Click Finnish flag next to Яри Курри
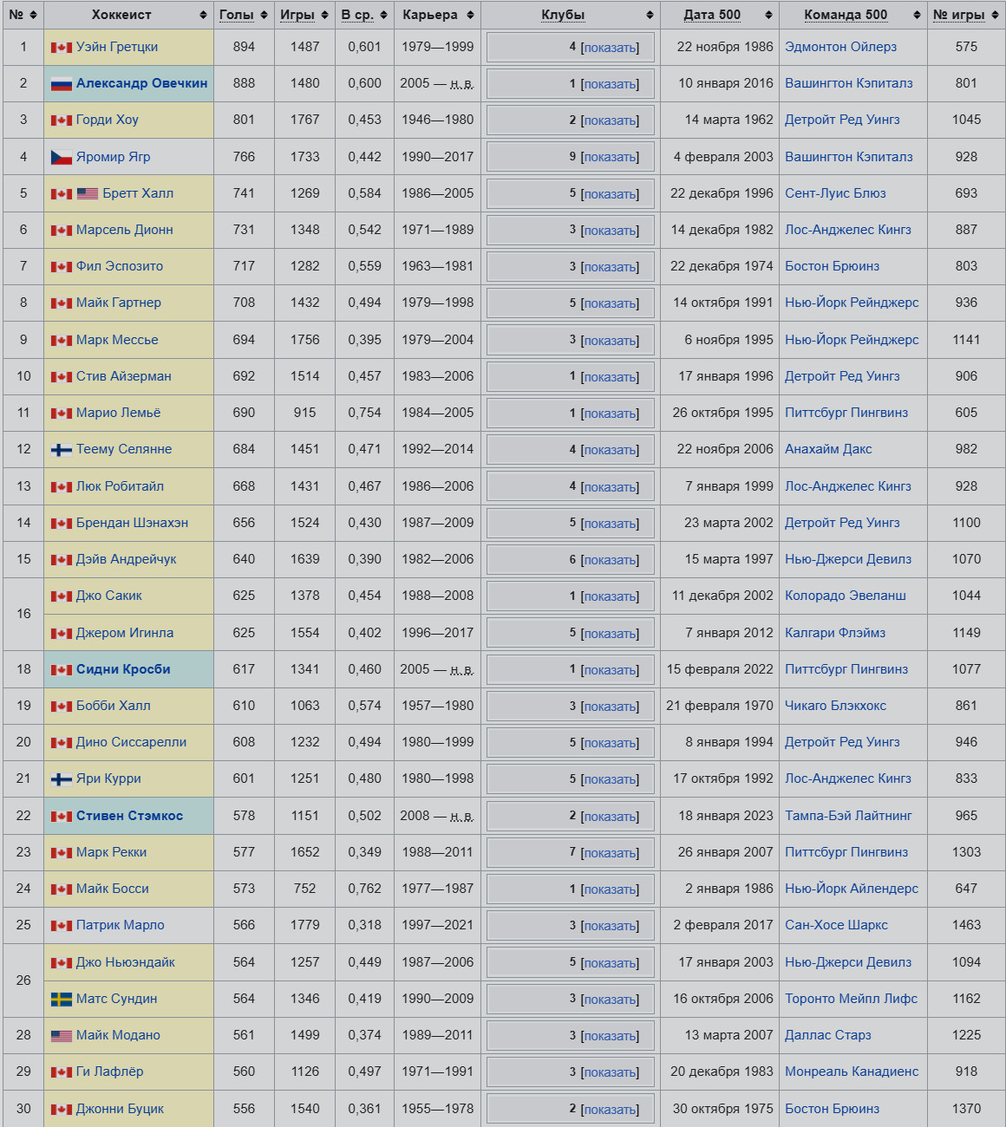Screen dimensions: 1006x1127 [x=62, y=779]
